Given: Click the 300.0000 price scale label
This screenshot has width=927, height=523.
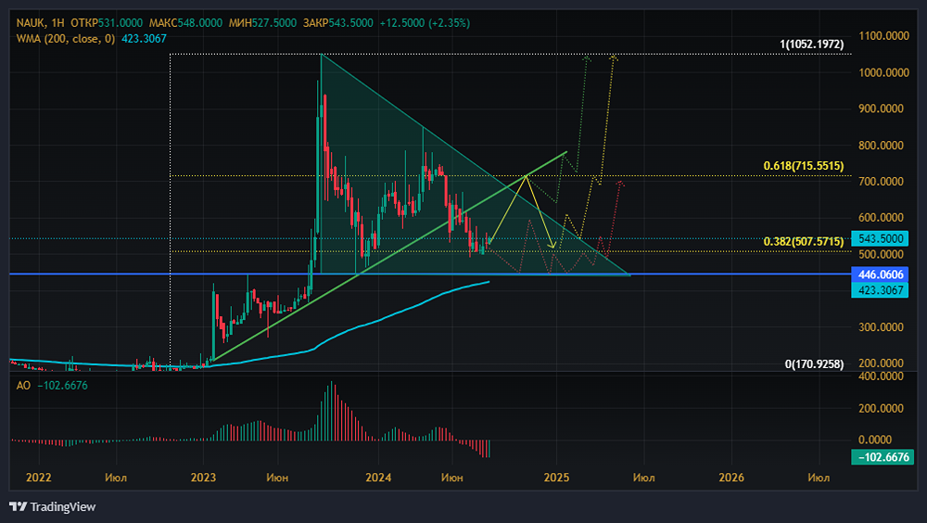Looking at the screenshot, I should point(881,327).
